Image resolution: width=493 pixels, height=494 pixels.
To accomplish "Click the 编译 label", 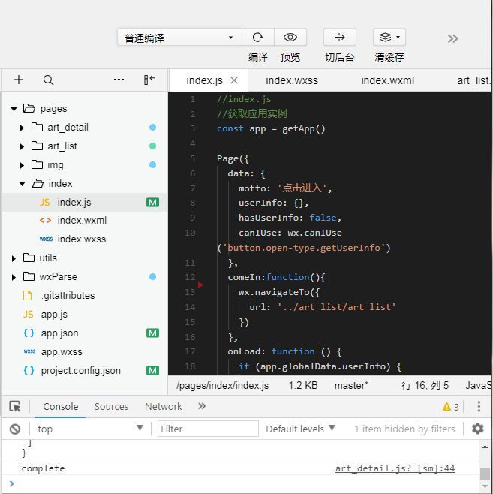I will pos(258,57).
